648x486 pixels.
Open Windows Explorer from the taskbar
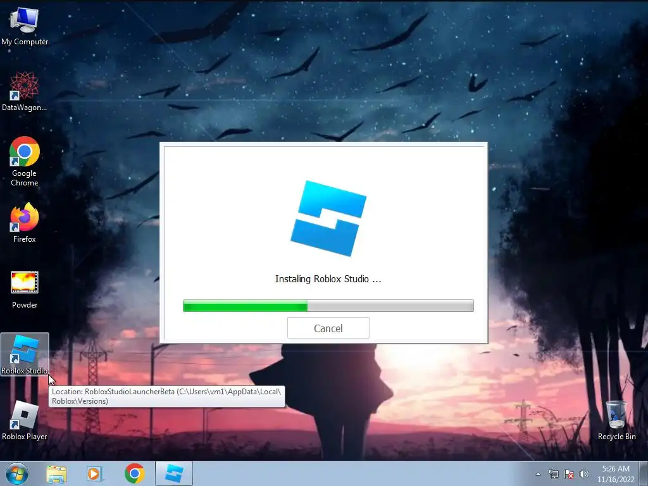pyautogui.click(x=56, y=473)
